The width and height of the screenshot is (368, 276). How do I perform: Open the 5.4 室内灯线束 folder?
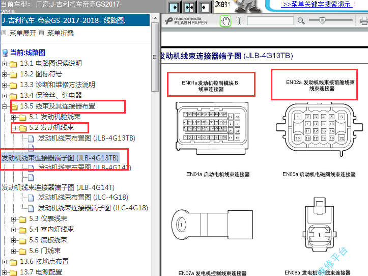coord(51,229)
